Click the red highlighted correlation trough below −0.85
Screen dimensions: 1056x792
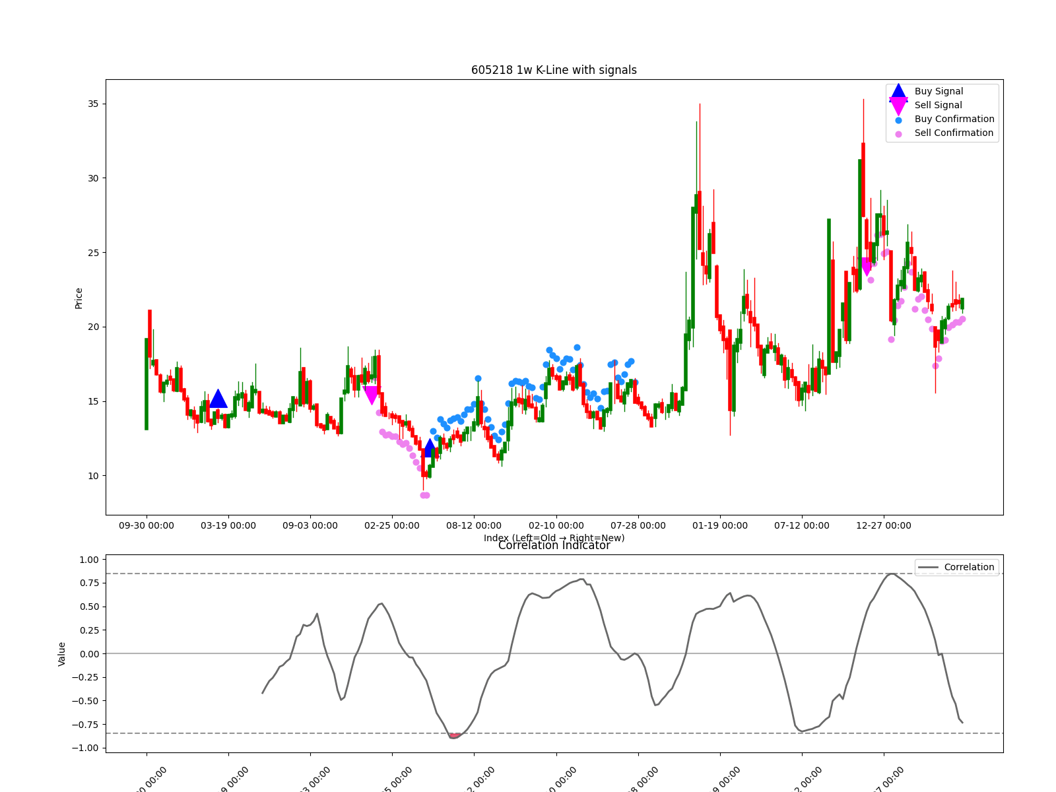click(455, 735)
